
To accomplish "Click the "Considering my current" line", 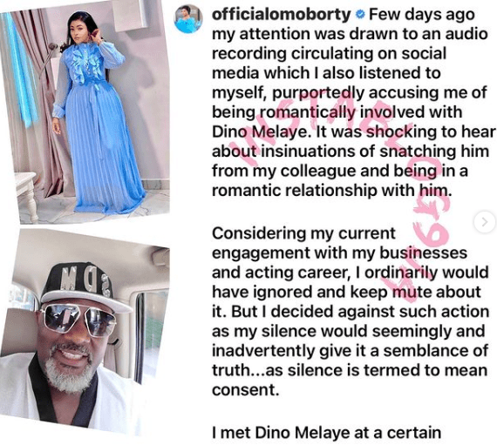I will pos(303,234).
